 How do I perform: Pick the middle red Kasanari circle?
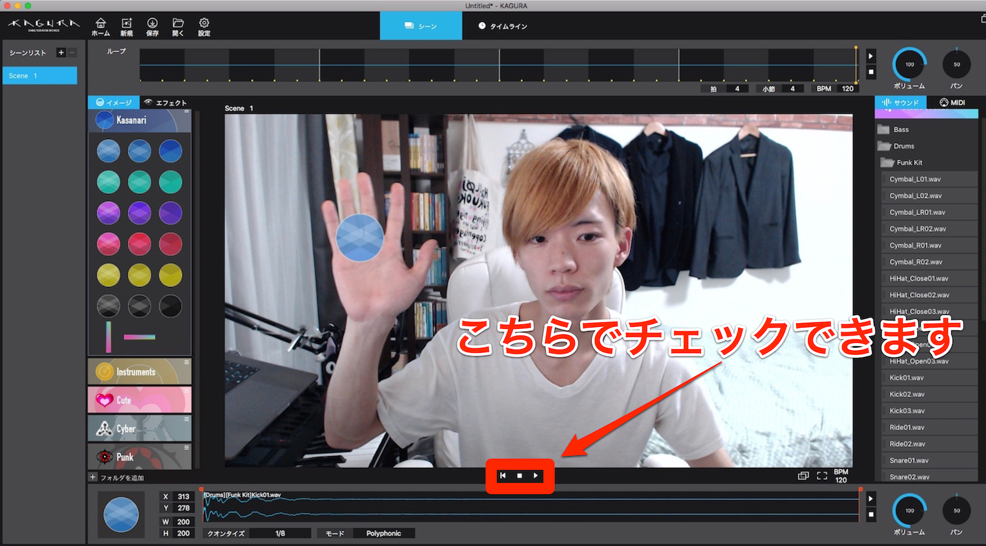tap(139, 244)
